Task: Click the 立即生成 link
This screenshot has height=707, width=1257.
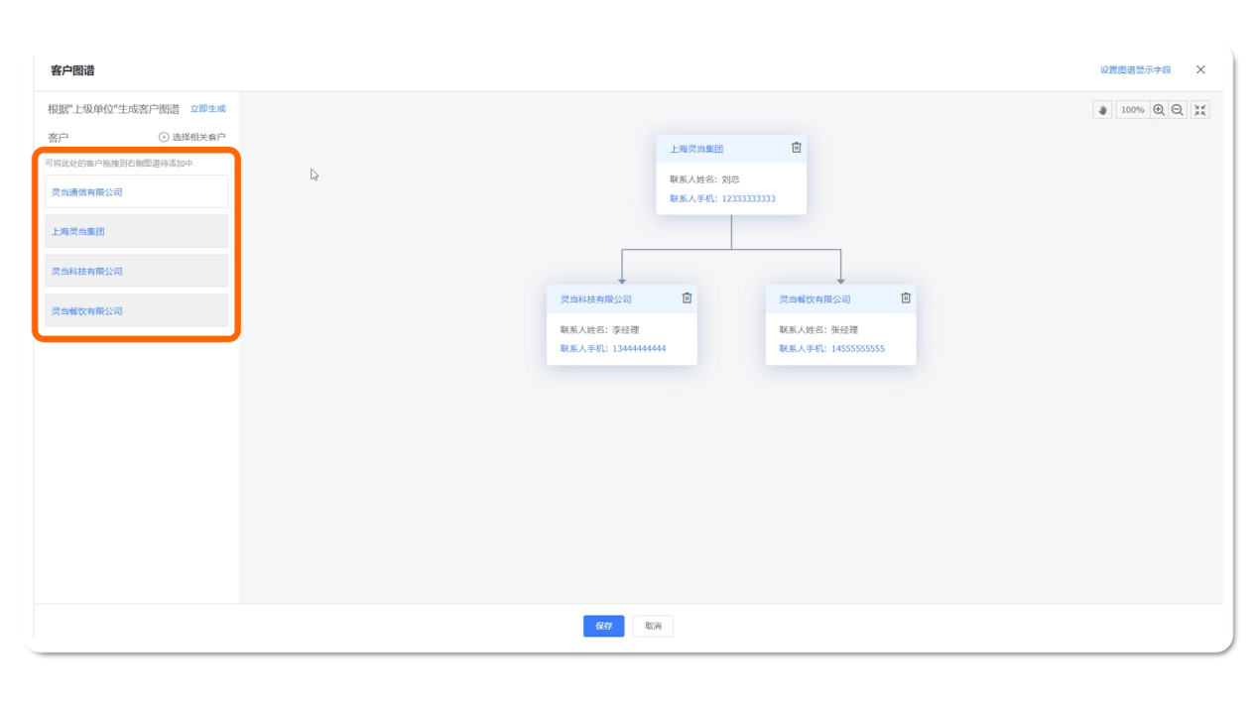Action: [x=207, y=109]
